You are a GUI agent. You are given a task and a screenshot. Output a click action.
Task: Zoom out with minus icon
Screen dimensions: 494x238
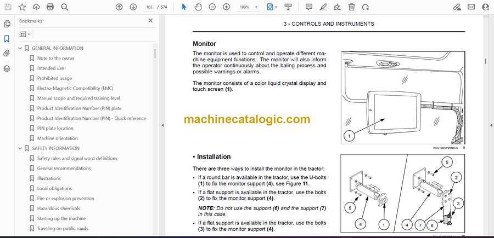[x=212, y=7]
